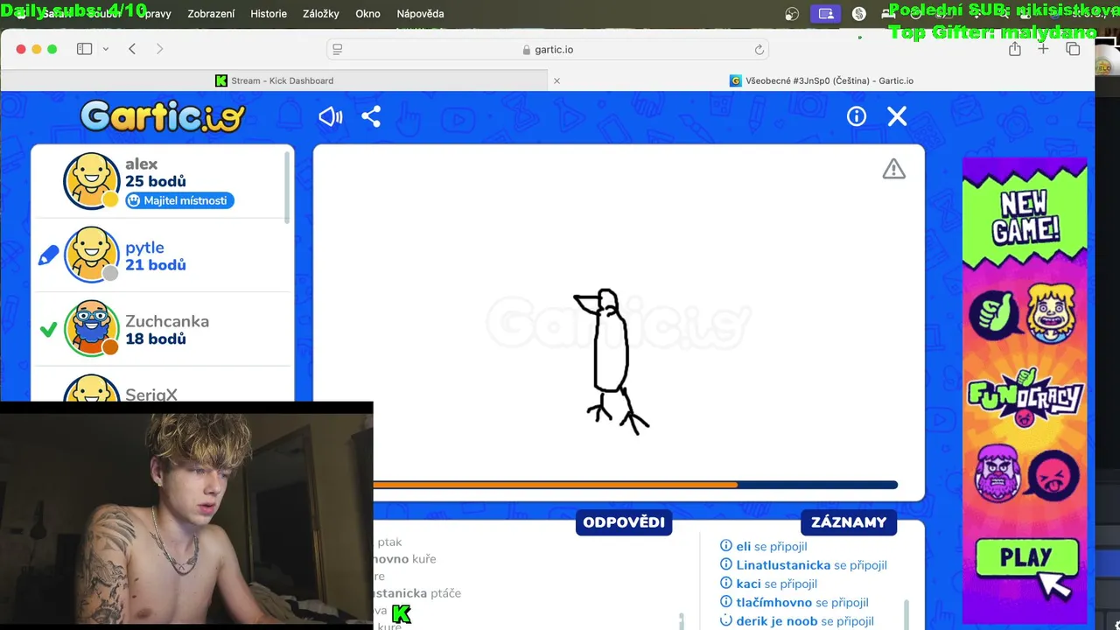The width and height of the screenshot is (1120, 630).
Task: Click the ODPOVĚDI panel header
Action: [624, 522]
